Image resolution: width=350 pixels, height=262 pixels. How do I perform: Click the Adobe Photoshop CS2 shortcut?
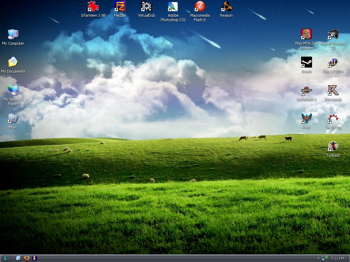pyautogui.click(x=173, y=6)
